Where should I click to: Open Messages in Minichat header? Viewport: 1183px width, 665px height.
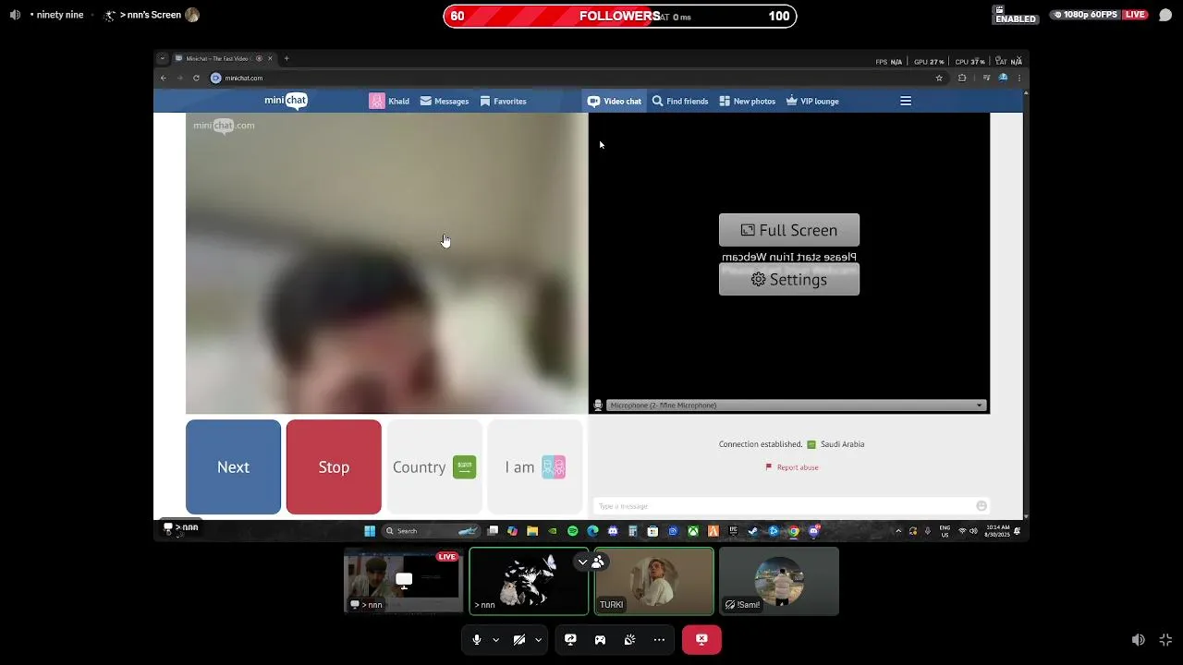445,101
